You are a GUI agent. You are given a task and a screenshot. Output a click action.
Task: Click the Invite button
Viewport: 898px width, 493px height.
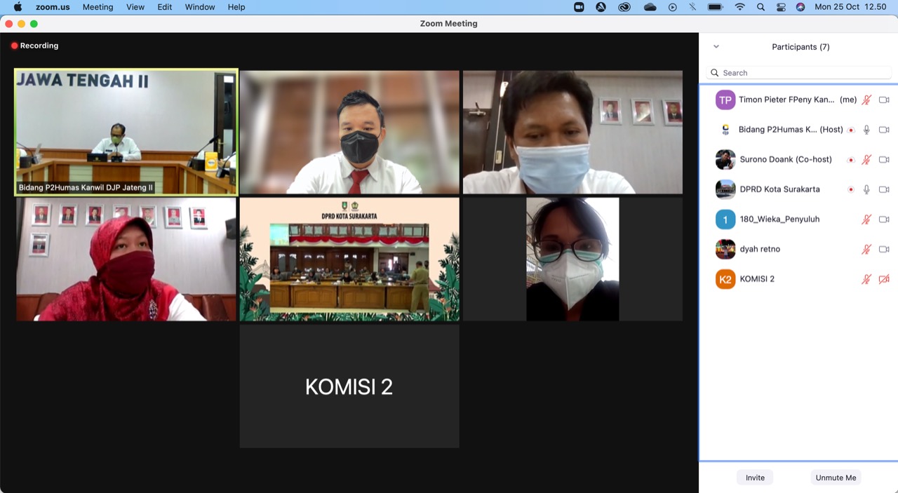755,478
